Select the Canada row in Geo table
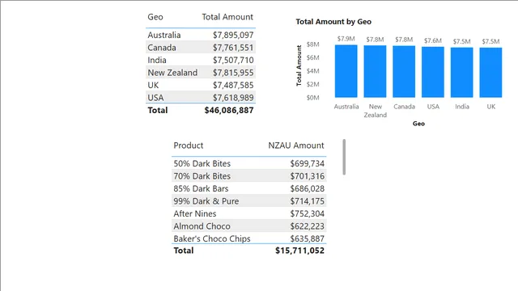Screen dimensions: 518x291 pos(201,47)
